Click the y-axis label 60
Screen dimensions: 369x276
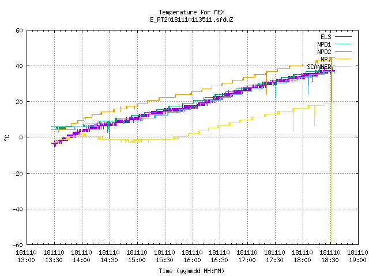click(19, 30)
